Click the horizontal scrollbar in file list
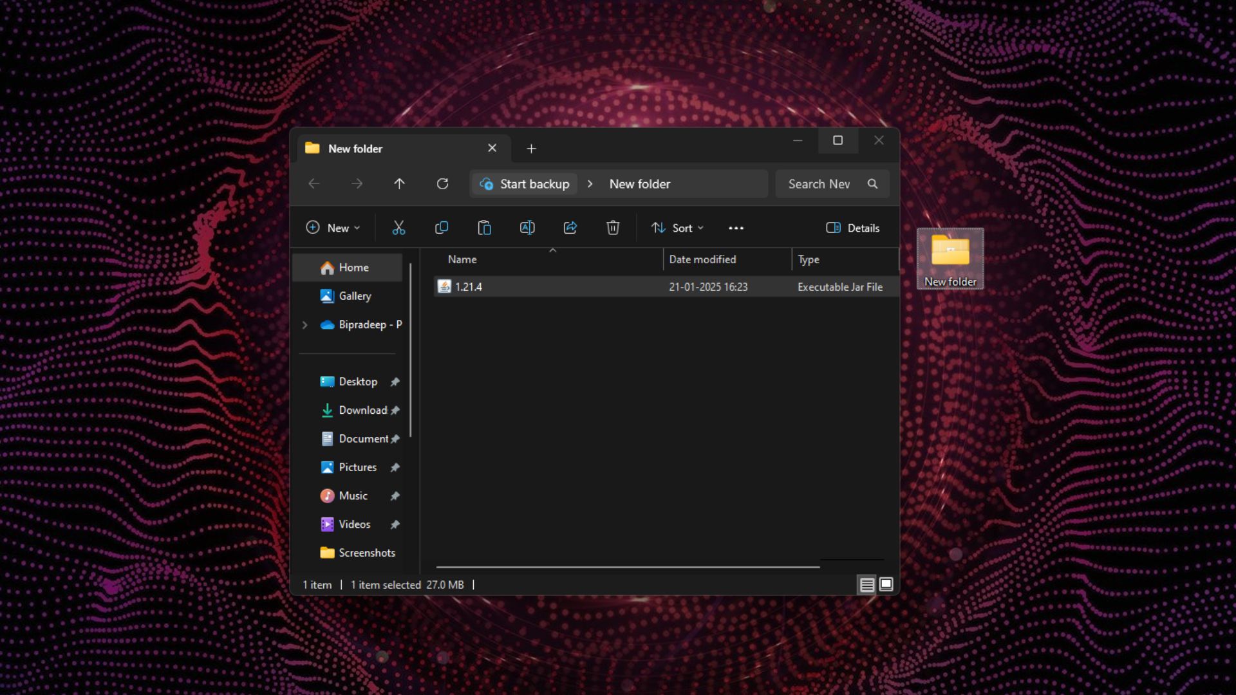 tap(628, 567)
